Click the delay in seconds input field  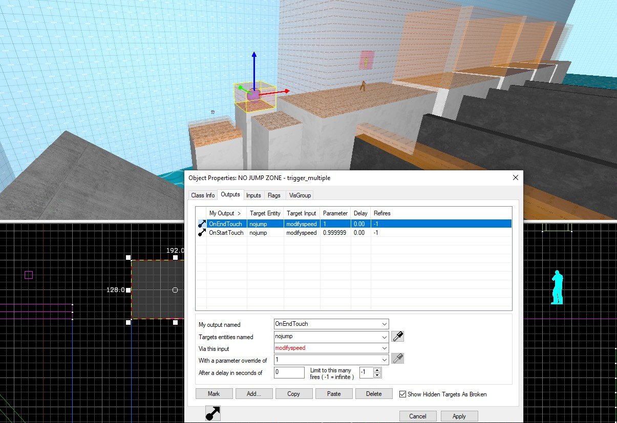click(x=289, y=372)
